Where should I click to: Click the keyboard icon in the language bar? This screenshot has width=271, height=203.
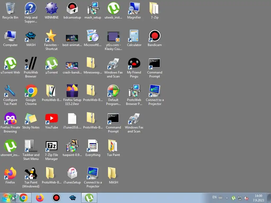pos(220,198)
